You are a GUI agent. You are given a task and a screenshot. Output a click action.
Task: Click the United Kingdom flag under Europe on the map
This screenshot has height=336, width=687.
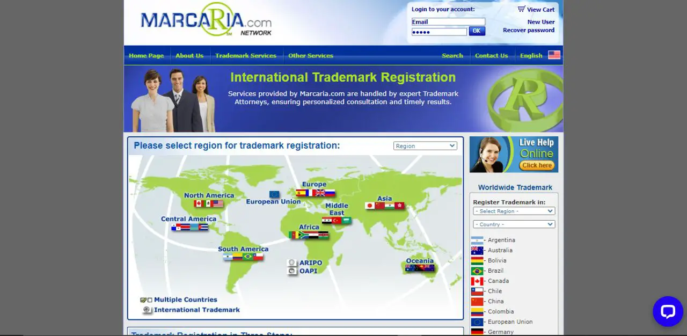pos(320,193)
